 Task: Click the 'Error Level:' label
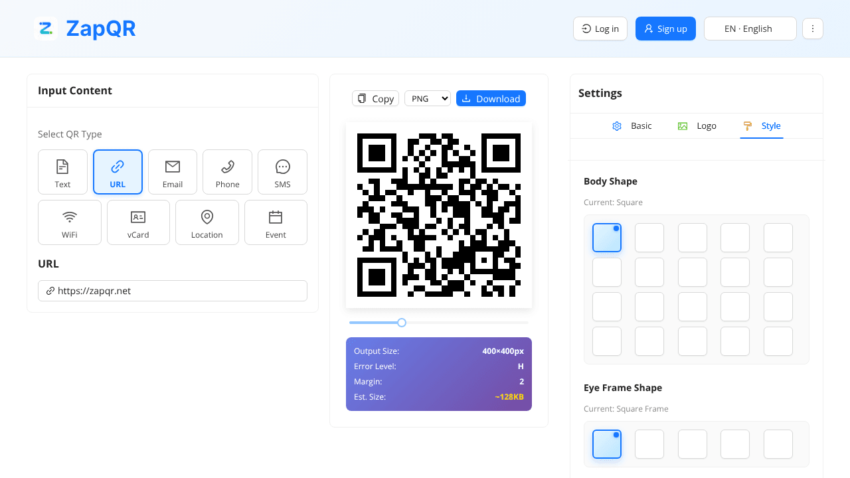point(375,366)
